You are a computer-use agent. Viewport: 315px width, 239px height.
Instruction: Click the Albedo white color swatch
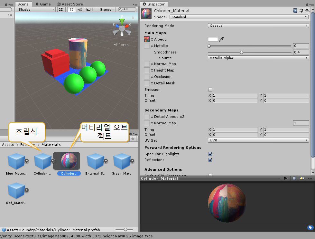213,39
